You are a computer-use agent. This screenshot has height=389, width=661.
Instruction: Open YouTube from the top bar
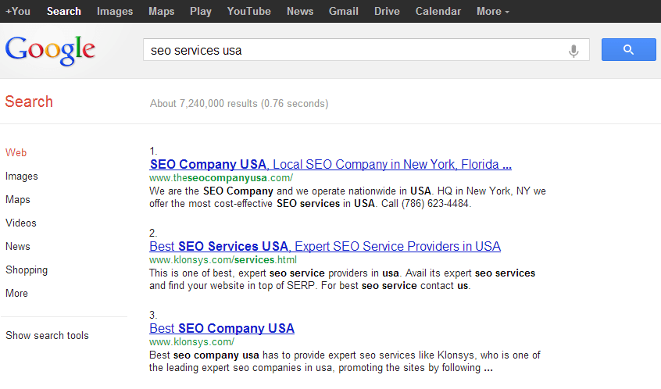pos(248,12)
